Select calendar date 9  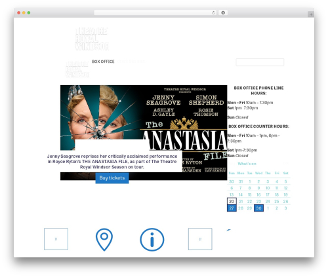[x=258, y=188]
